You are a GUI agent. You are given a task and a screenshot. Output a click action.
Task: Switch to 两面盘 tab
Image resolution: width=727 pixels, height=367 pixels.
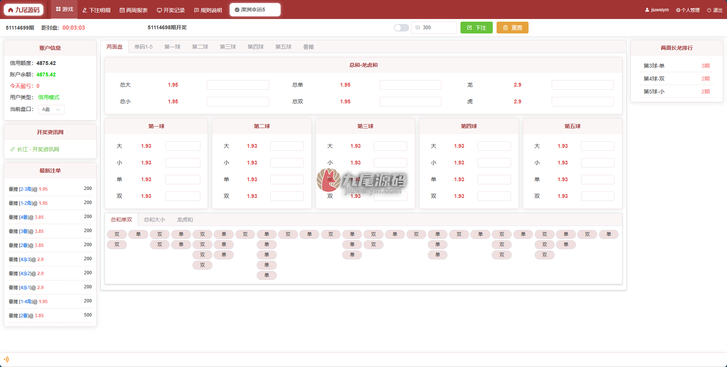pos(114,47)
